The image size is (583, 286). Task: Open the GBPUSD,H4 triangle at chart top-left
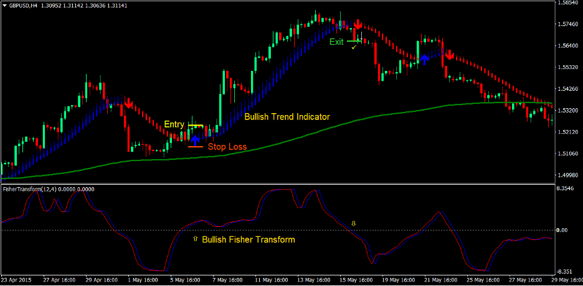click(5, 4)
